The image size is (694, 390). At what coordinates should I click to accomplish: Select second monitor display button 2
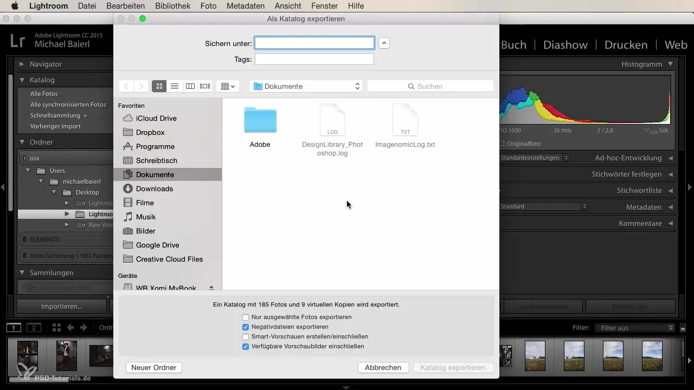[x=34, y=328]
